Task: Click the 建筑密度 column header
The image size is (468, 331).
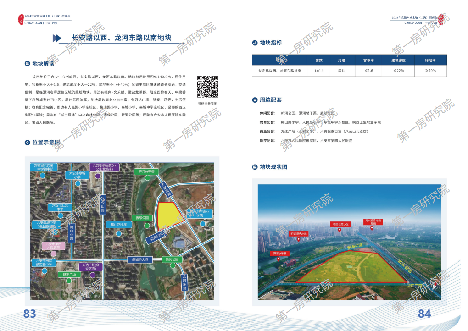Action: [397, 60]
